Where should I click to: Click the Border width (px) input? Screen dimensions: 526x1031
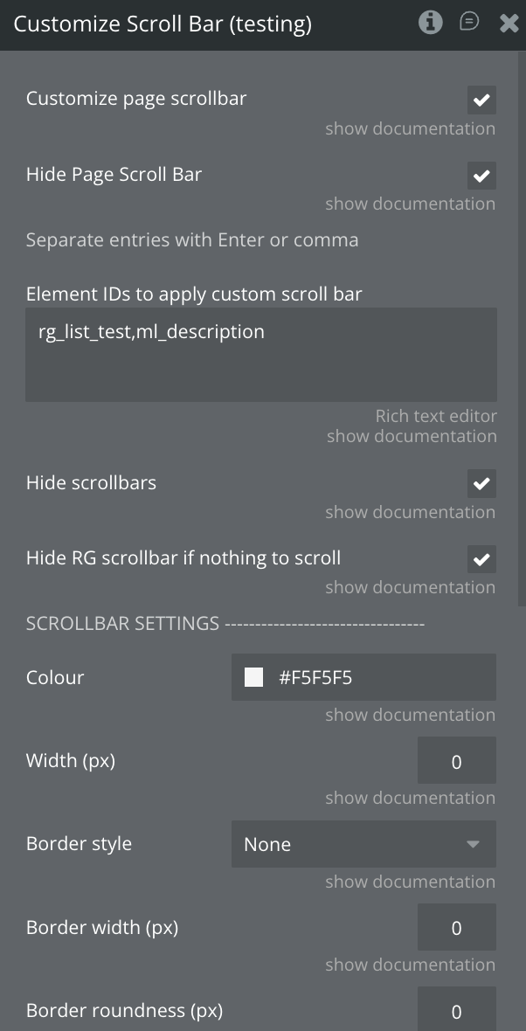pos(456,927)
